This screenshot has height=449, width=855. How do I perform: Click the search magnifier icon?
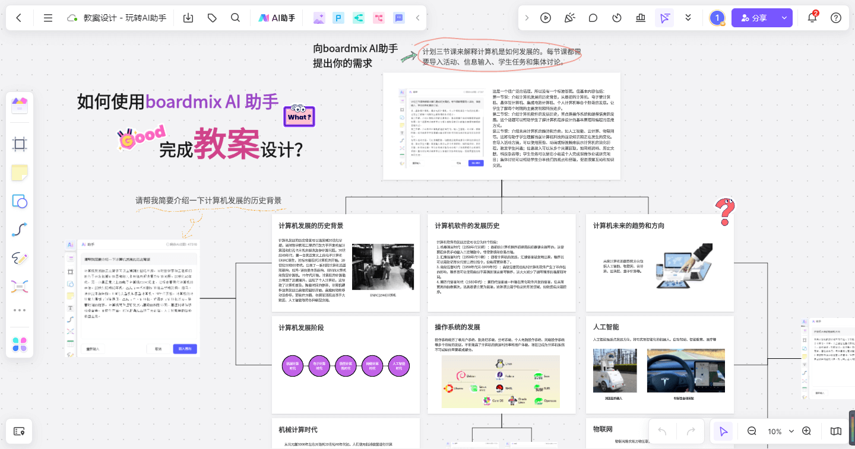coord(236,18)
